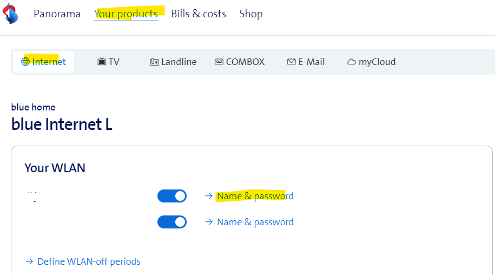Open the upper Name & password link
Image resolution: width=495 pixels, height=275 pixels.
point(255,196)
